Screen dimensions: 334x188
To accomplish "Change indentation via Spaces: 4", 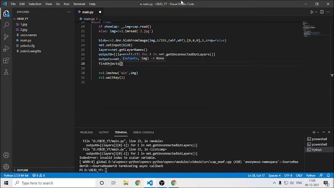I will click(x=275, y=175).
